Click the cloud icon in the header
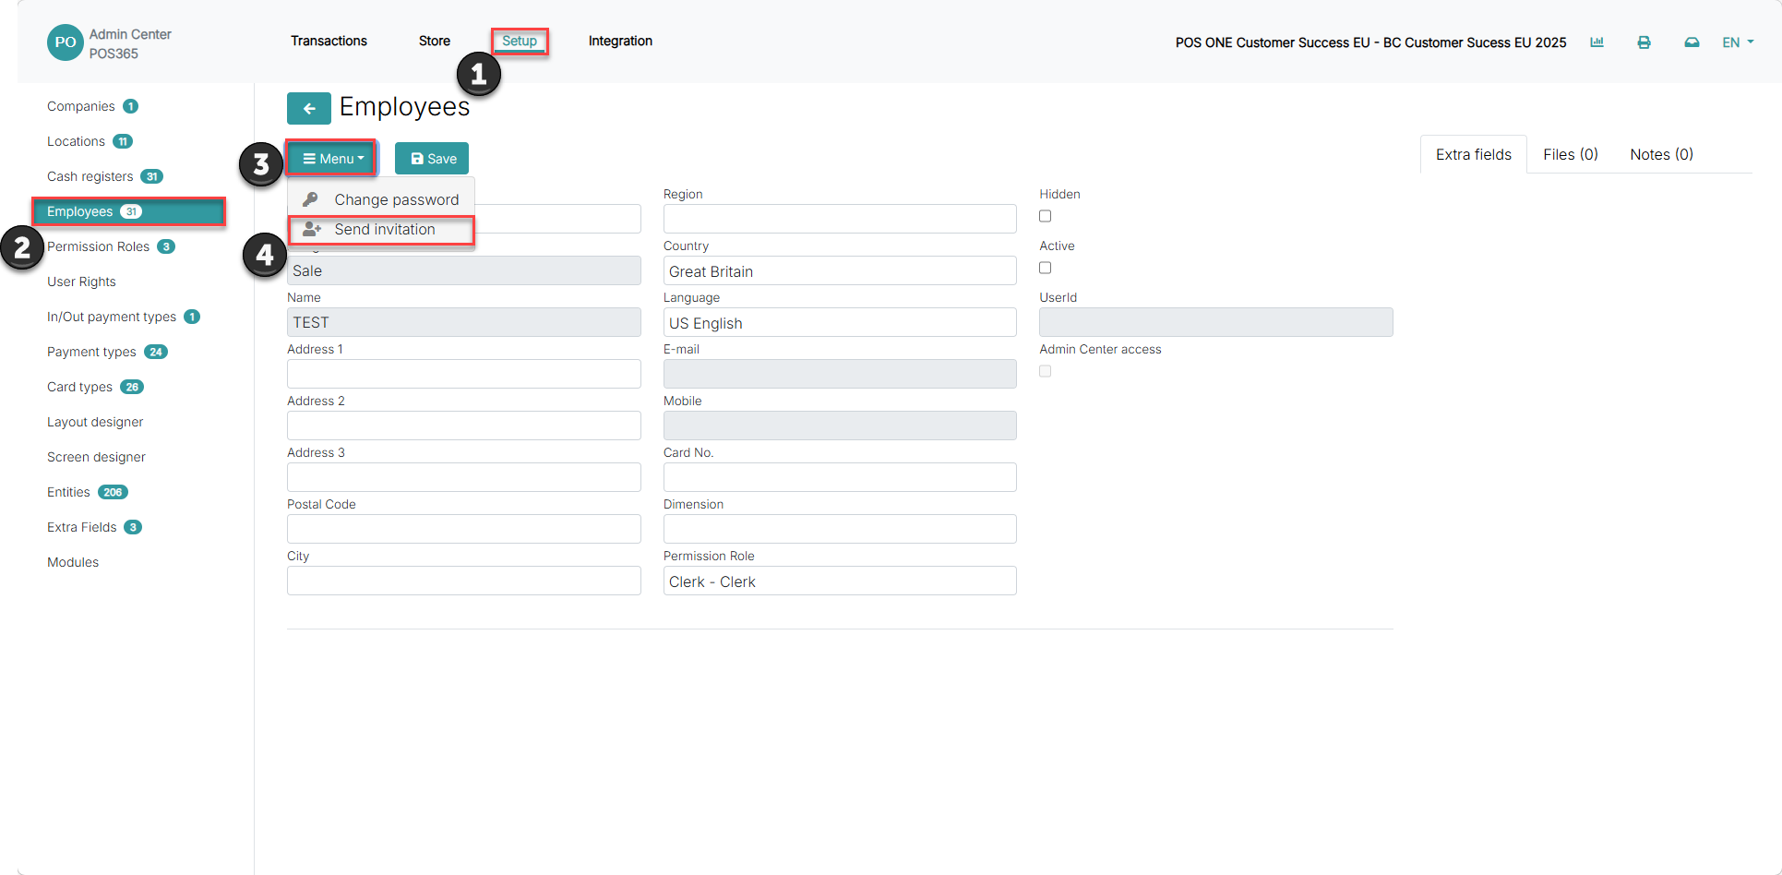This screenshot has width=1782, height=875. (1692, 42)
